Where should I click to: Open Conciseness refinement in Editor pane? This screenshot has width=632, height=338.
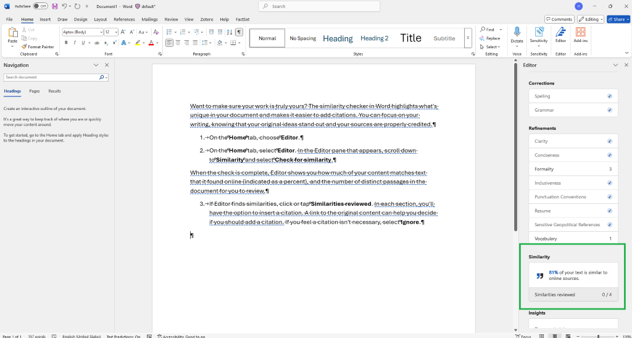(x=573, y=155)
